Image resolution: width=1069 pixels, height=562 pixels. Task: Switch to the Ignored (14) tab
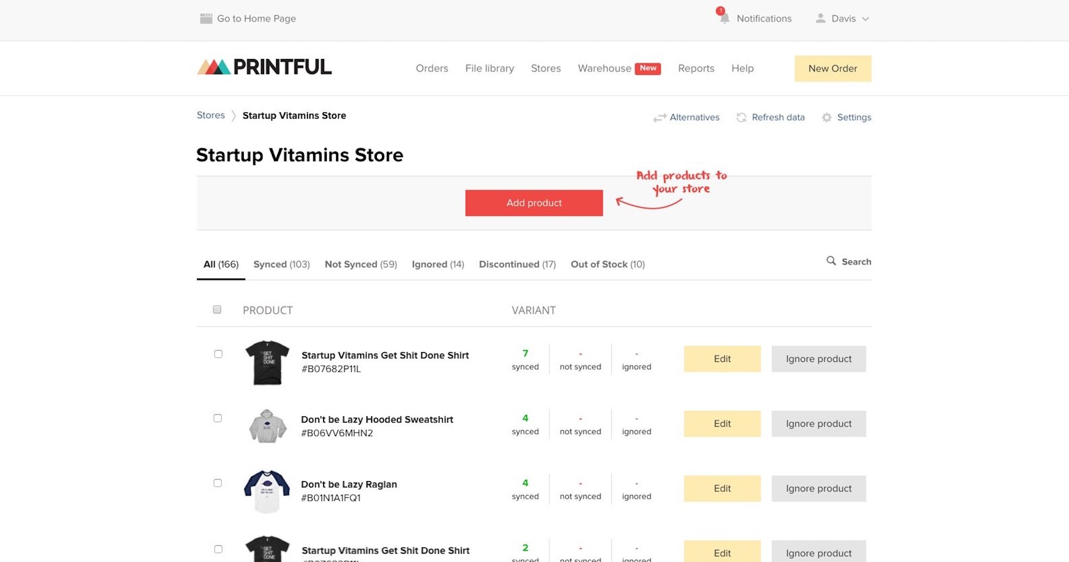click(x=437, y=264)
